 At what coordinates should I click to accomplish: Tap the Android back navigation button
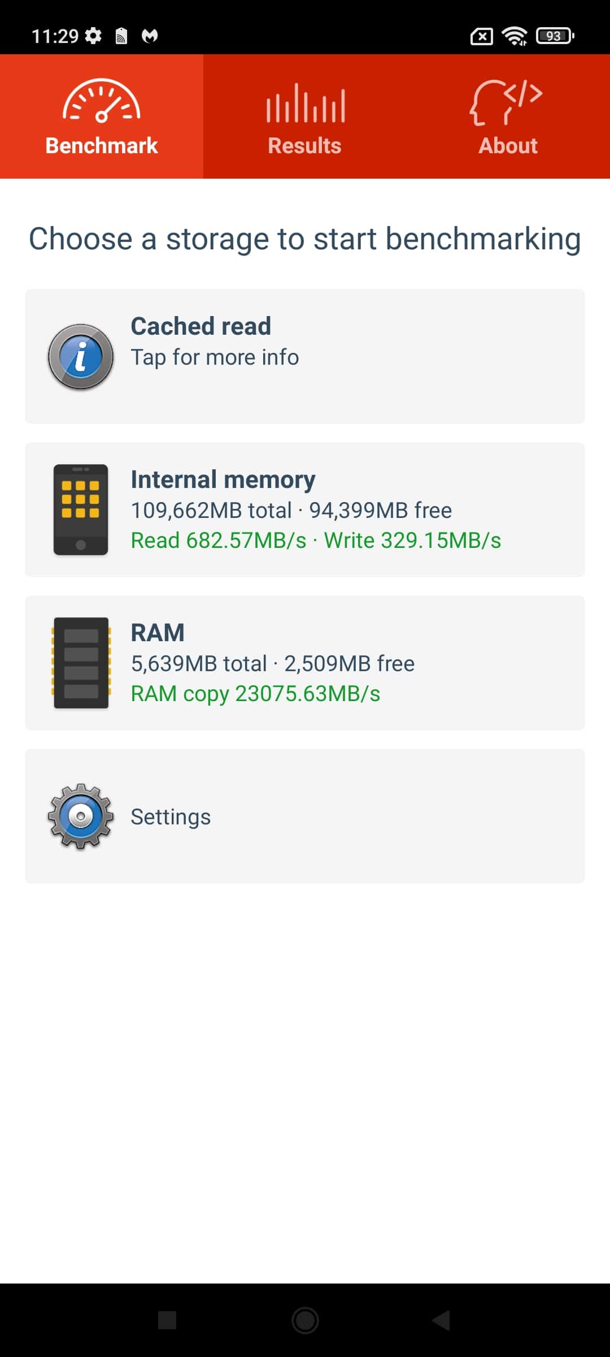click(442, 1320)
